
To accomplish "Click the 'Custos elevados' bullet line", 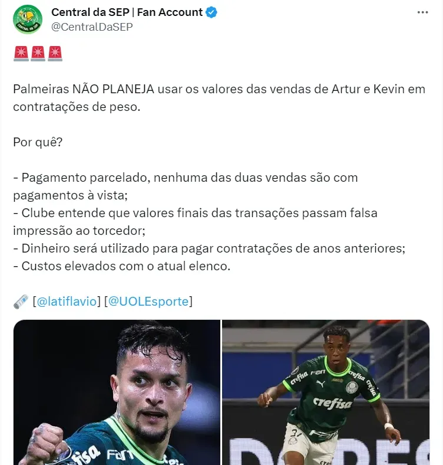I will [x=122, y=266].
